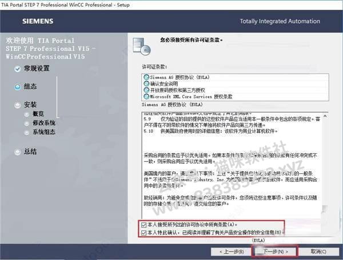The image size is (343, 260).
Task: Click the 安装 step indicator icon
Action: (18, 105)
